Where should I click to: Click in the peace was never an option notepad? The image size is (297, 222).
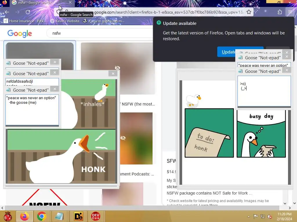click(32, 110)
